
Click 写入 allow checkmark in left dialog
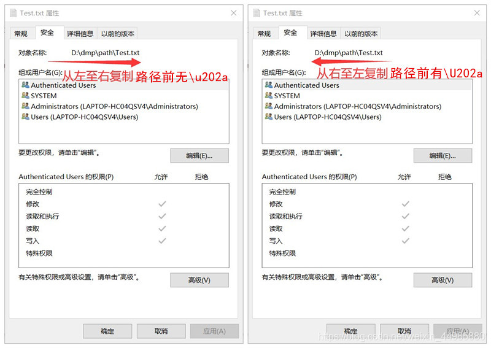pos(162,241)
